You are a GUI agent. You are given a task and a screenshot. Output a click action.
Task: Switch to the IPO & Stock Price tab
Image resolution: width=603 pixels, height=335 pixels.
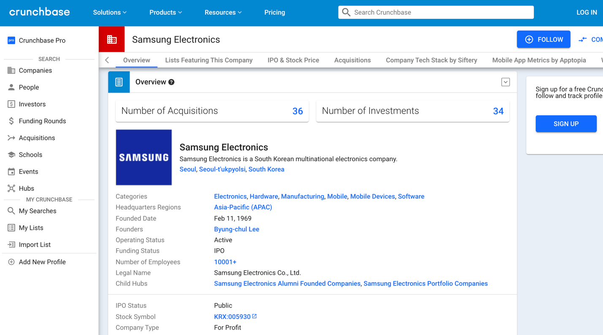(x=293, y=60)
